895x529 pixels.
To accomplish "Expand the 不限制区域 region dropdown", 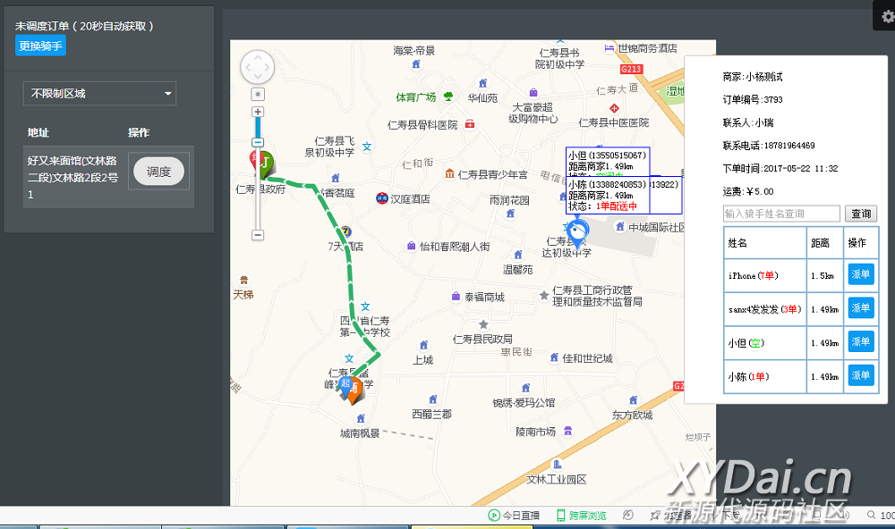I will click(99, 94).
